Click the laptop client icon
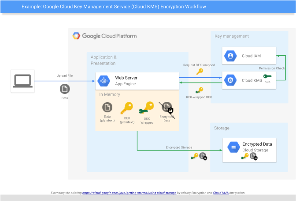296x201 pixels. point(22,81)
